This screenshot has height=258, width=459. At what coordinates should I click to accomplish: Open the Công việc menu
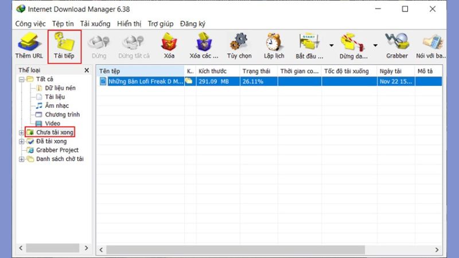30,24
